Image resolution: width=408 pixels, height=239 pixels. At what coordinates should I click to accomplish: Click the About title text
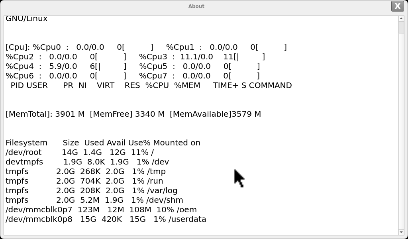pos(196,6)
